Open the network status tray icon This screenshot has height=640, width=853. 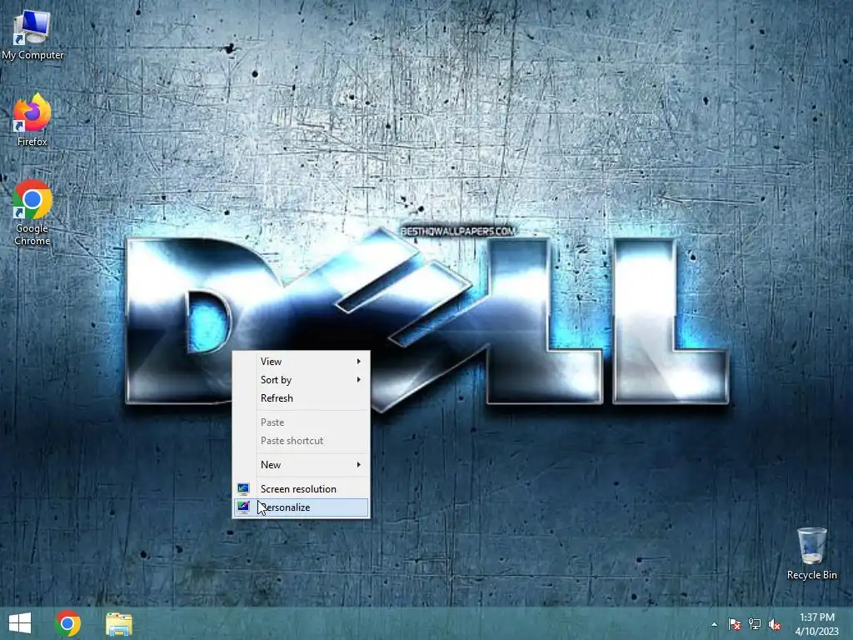(755, 624)
